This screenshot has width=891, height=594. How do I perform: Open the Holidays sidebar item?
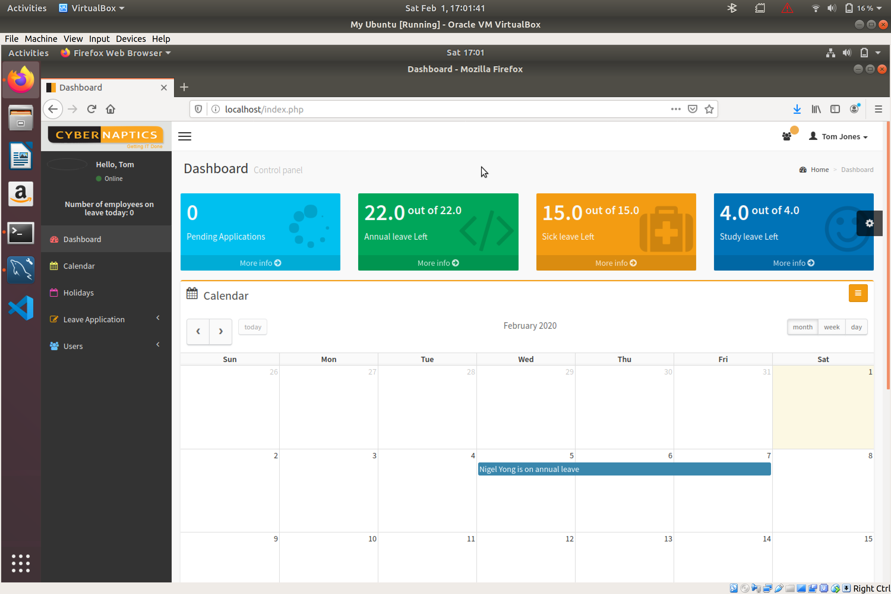coord(78,293)
